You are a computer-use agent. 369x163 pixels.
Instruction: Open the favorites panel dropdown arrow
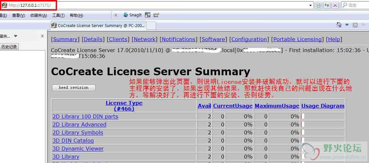(15, 36)
